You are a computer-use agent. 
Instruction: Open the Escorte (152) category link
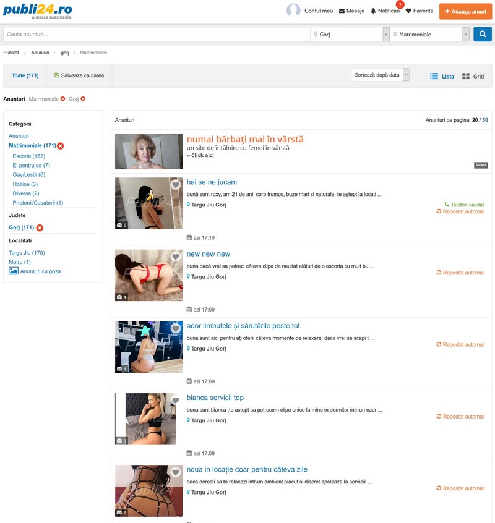tap(29, 156)
